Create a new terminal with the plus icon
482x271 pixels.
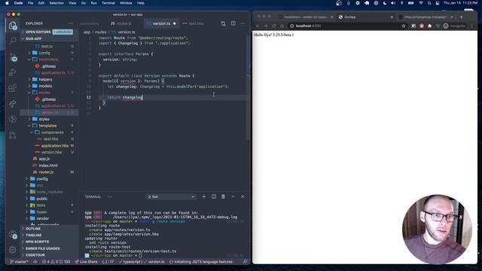(204, 196)
